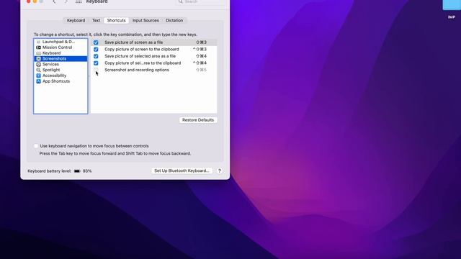Click 'Save picture of selected area as a file'
The image size is (461, 259).
click(x=140, y=56)
